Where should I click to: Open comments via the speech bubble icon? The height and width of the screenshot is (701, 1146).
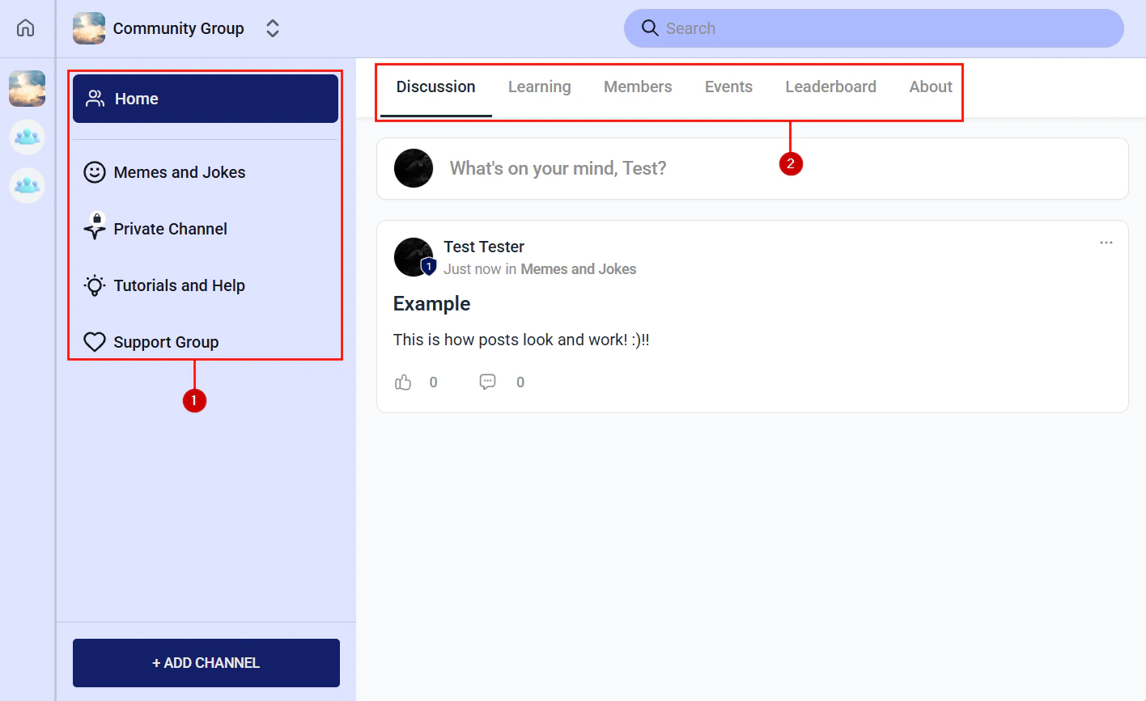(x=487, y=382)
